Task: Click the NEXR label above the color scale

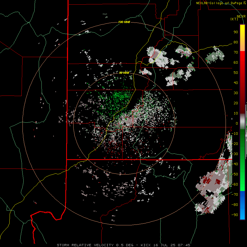Action: click(x=241, y=16)
